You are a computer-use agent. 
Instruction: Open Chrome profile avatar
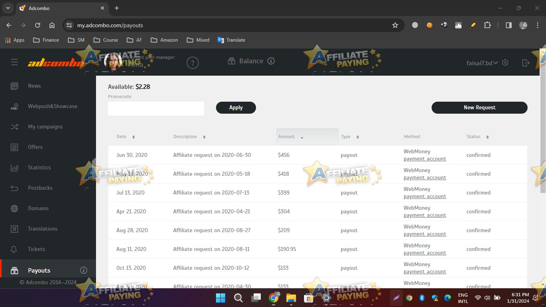(x=523, y=25)
